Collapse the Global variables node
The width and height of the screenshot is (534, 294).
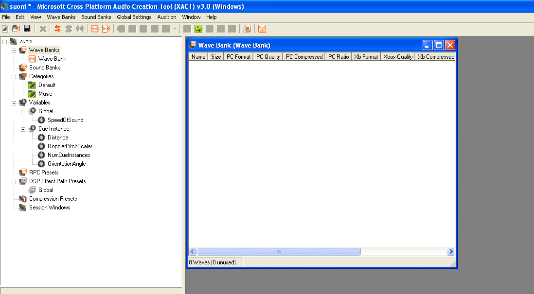pos(23,112)
